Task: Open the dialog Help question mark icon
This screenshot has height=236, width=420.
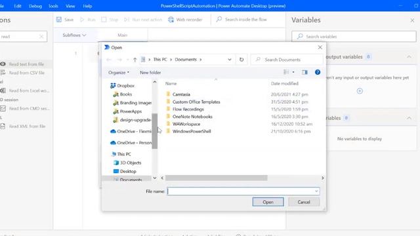Action: pos(318,72)
